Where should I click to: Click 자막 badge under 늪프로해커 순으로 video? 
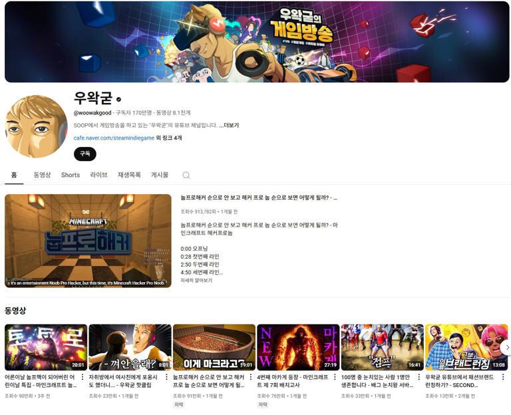pyautogui.click(x=178, y=404)
